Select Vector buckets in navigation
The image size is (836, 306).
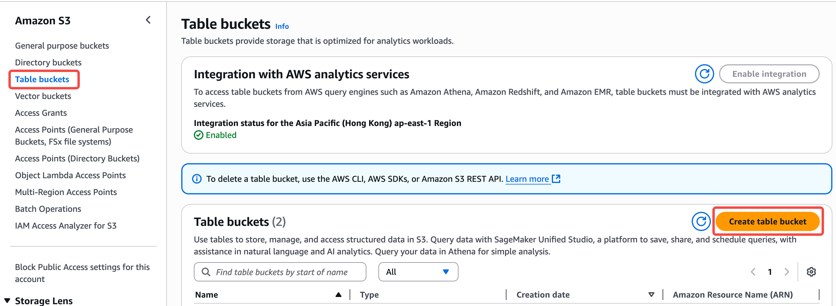click(43, 96)
